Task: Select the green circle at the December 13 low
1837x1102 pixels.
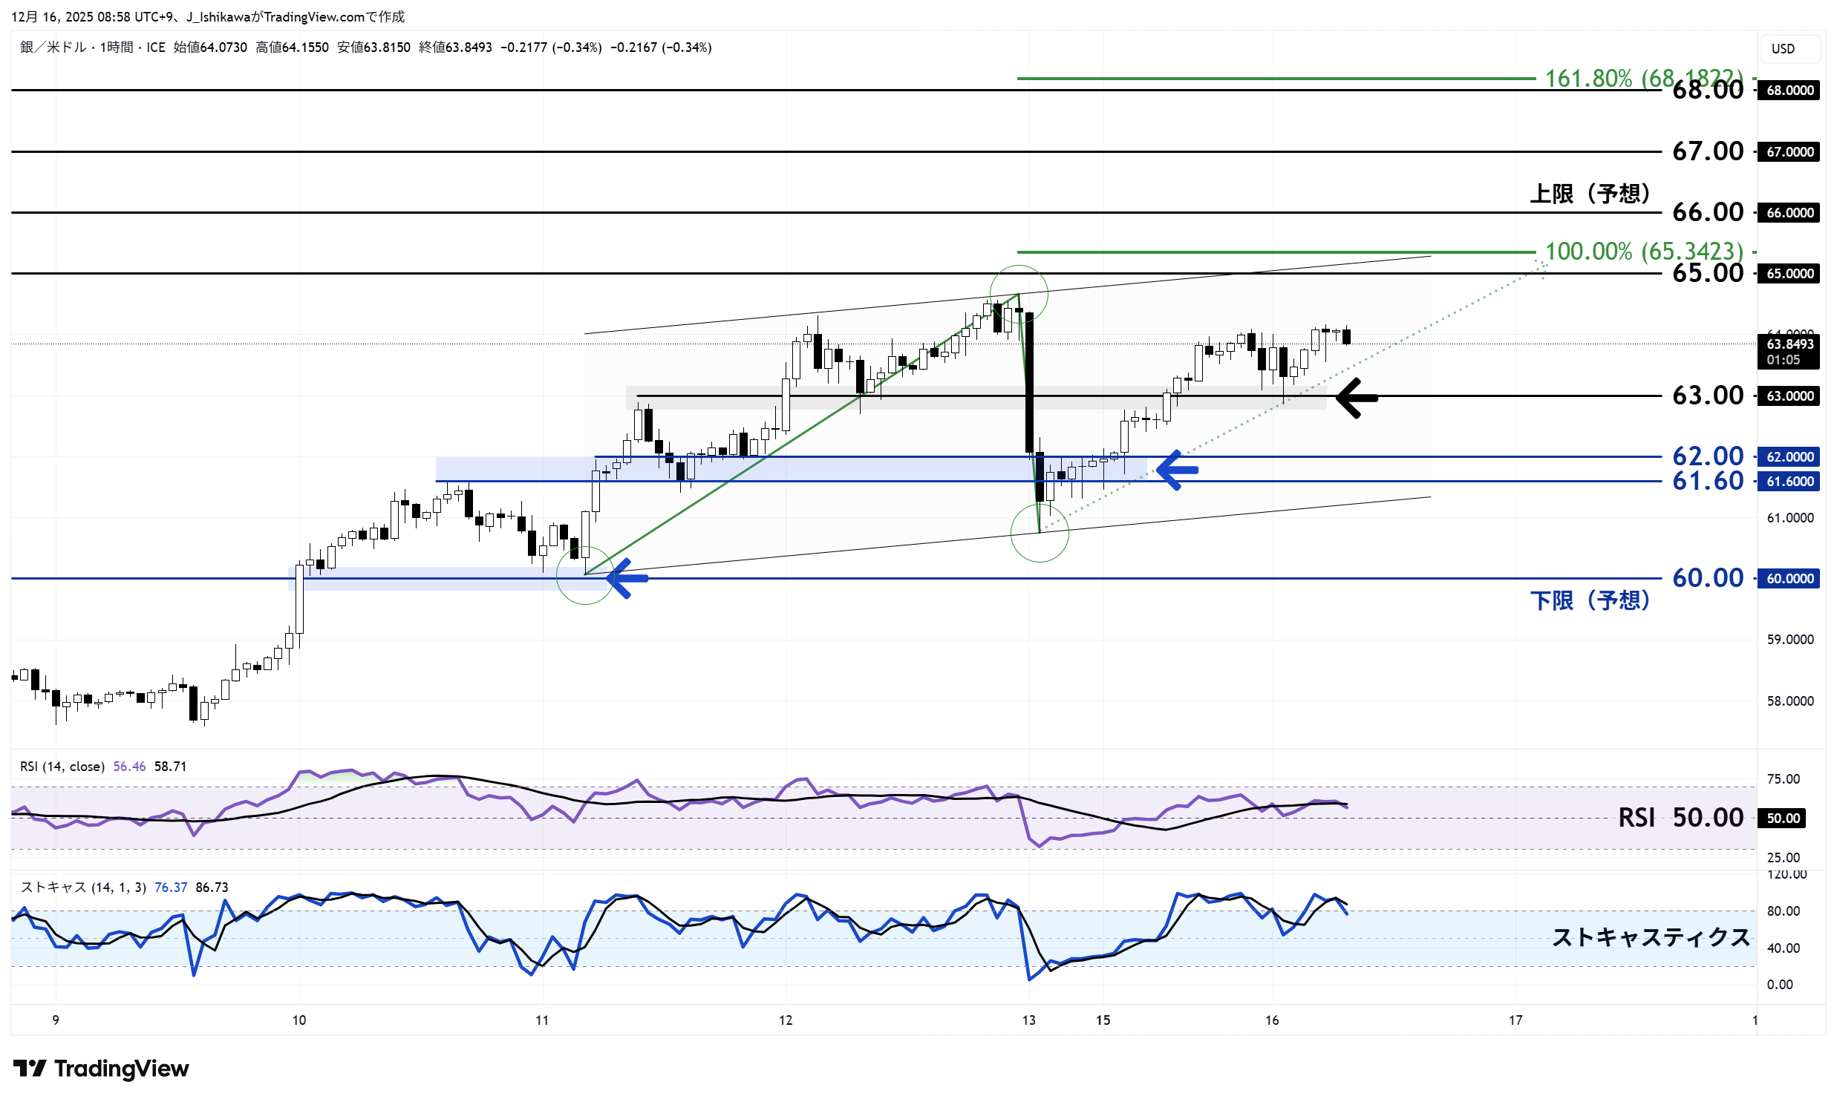Action: (x=1040, y=532)
